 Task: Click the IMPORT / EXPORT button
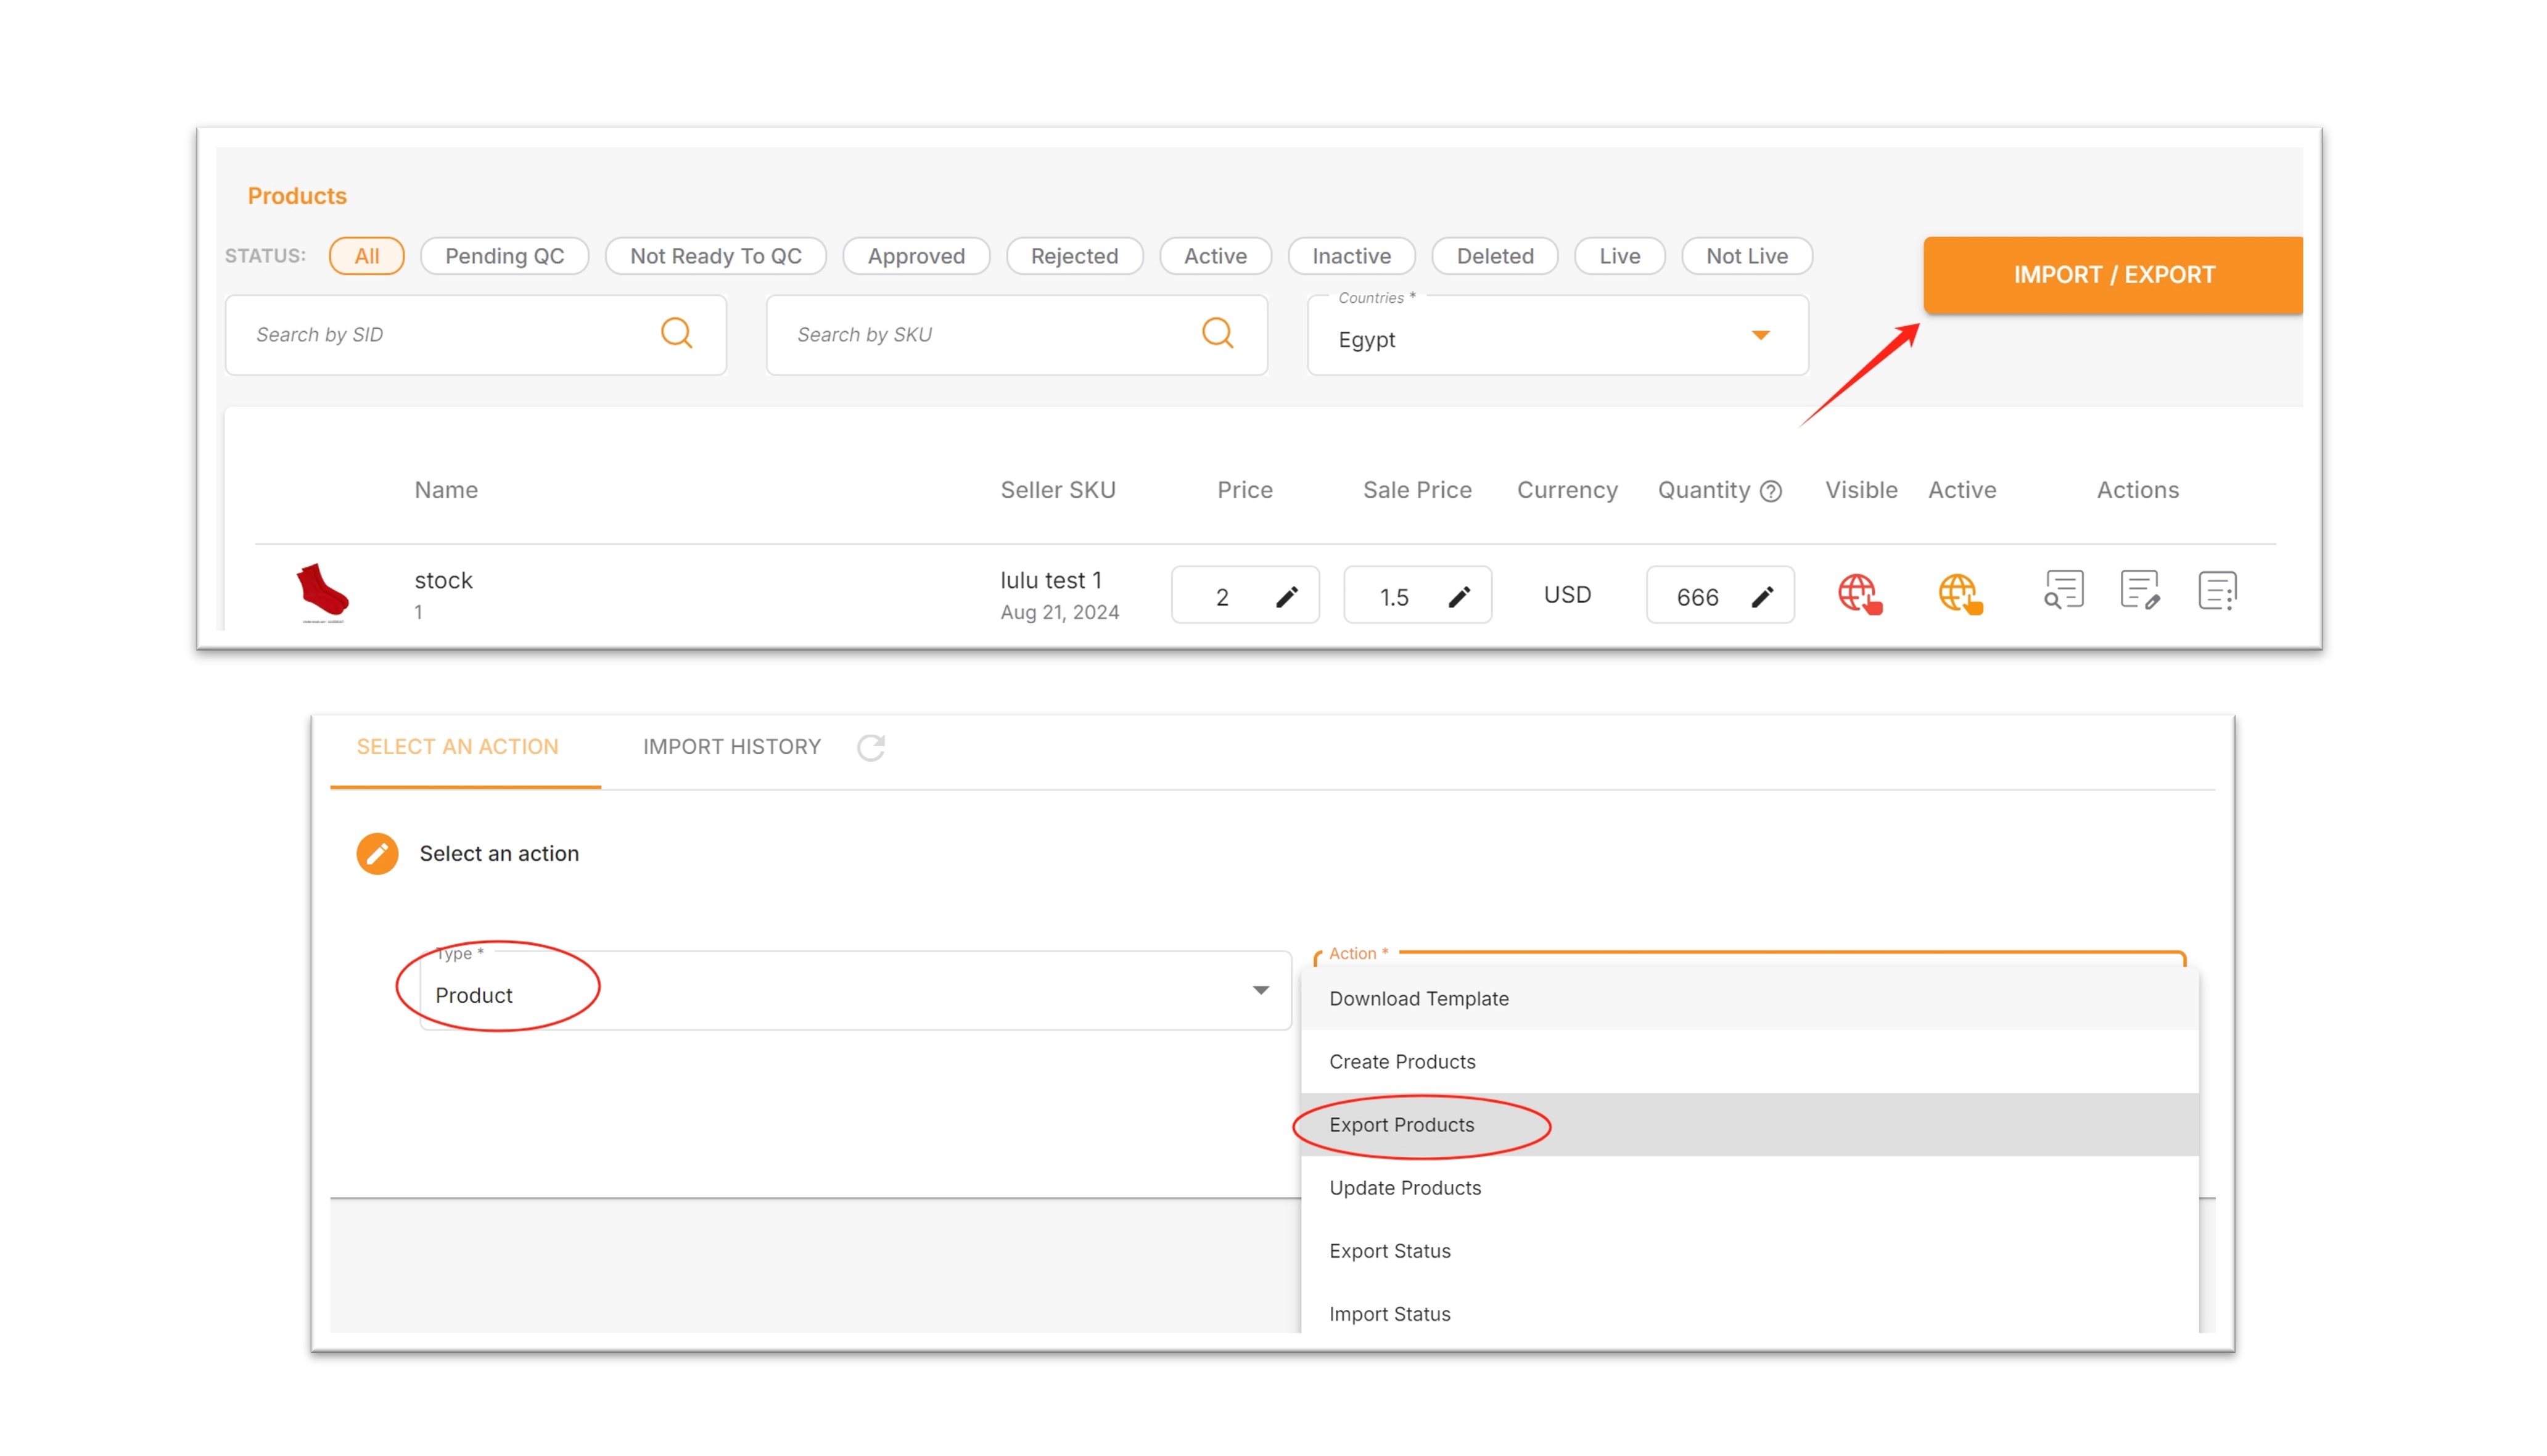[x=2112, y=275]
